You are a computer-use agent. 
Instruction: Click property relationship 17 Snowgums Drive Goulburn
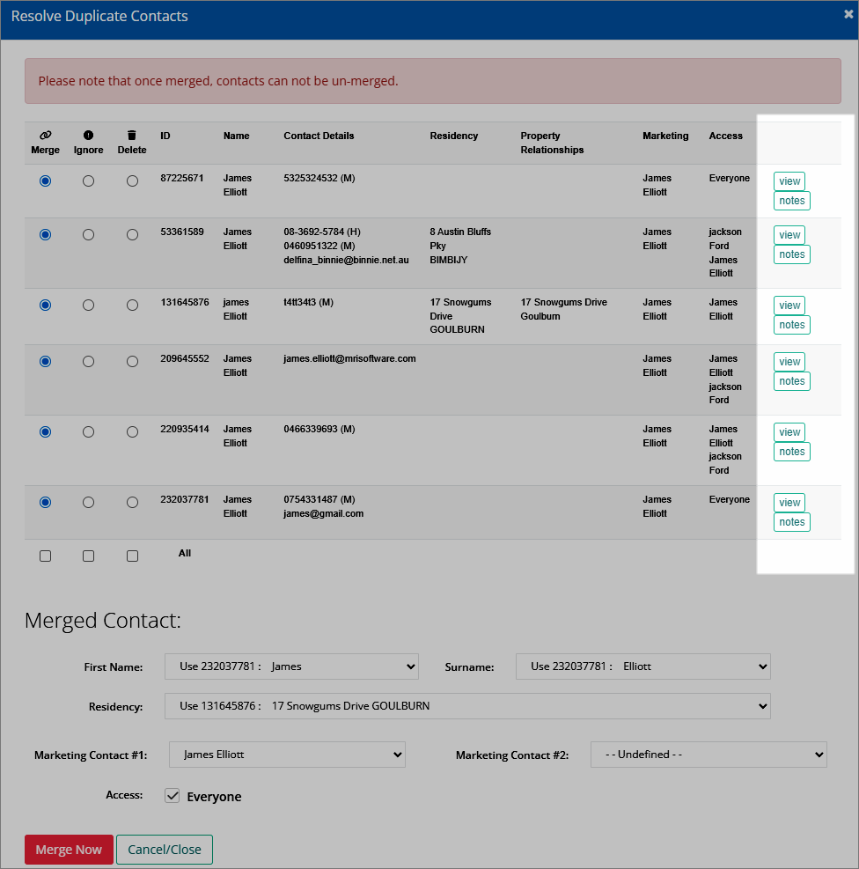(x=564, y=309)
